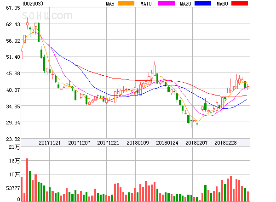The width and height of the screenshot is (276, 202).
Task: Click the MA60 legend text
Action: 222,4
